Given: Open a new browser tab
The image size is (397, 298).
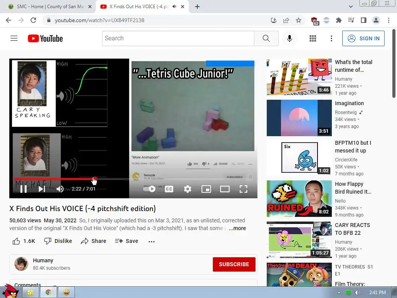Looking at the screenshot, I should click(x=197, y=7).
